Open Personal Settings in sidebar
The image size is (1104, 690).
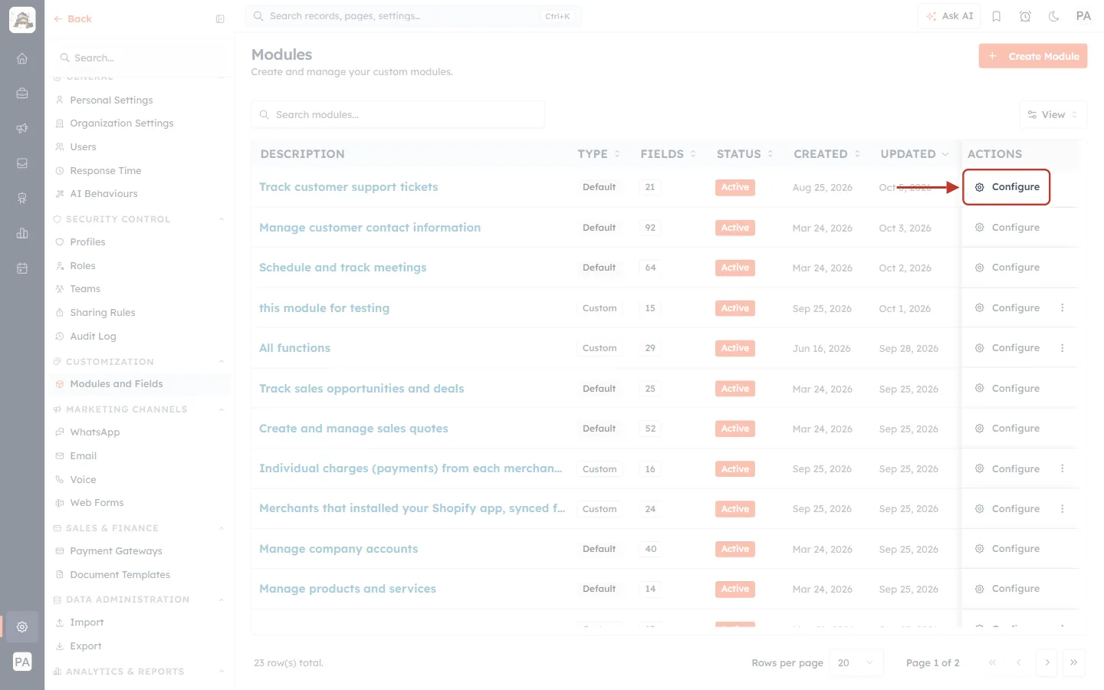click(x=111, y=100)
